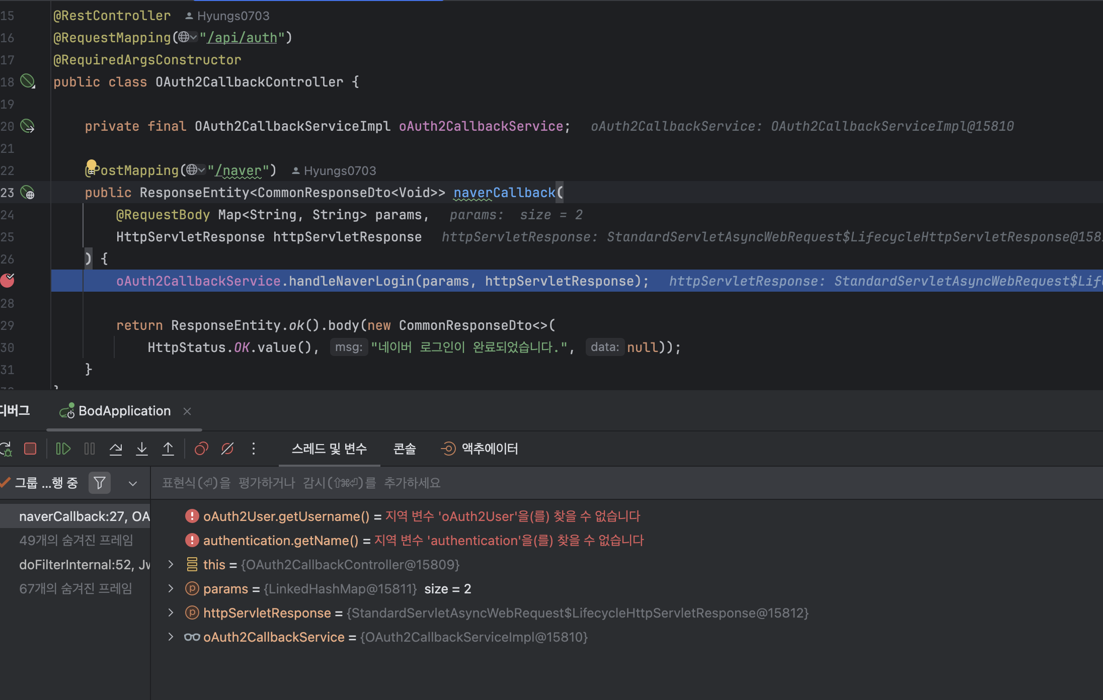Expand the 'this' variable node

(171, 564)
